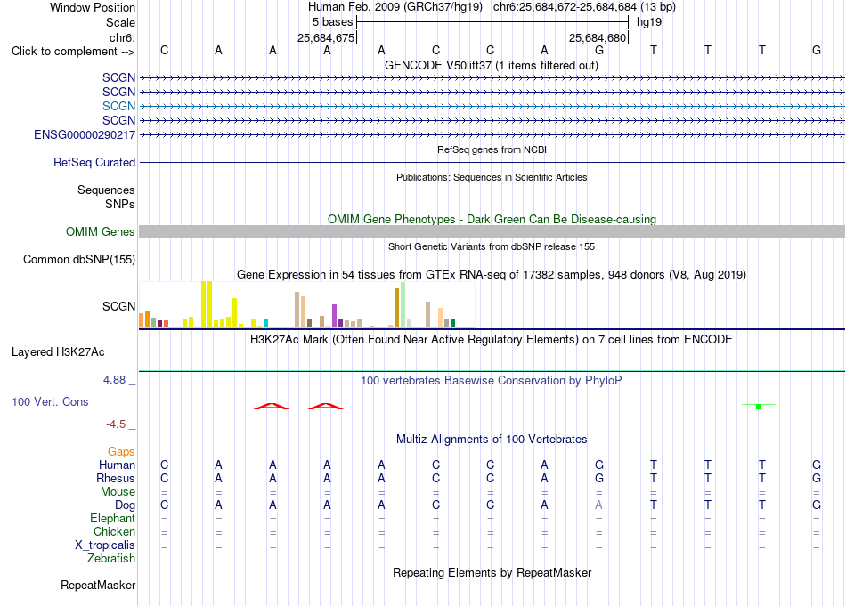
Task: Open GENCODE V50lift37 track title
Action: coord(492,65)
